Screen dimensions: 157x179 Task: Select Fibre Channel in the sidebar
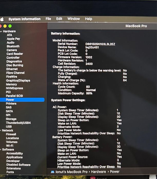pyautogui.click(x=15, y=73)
